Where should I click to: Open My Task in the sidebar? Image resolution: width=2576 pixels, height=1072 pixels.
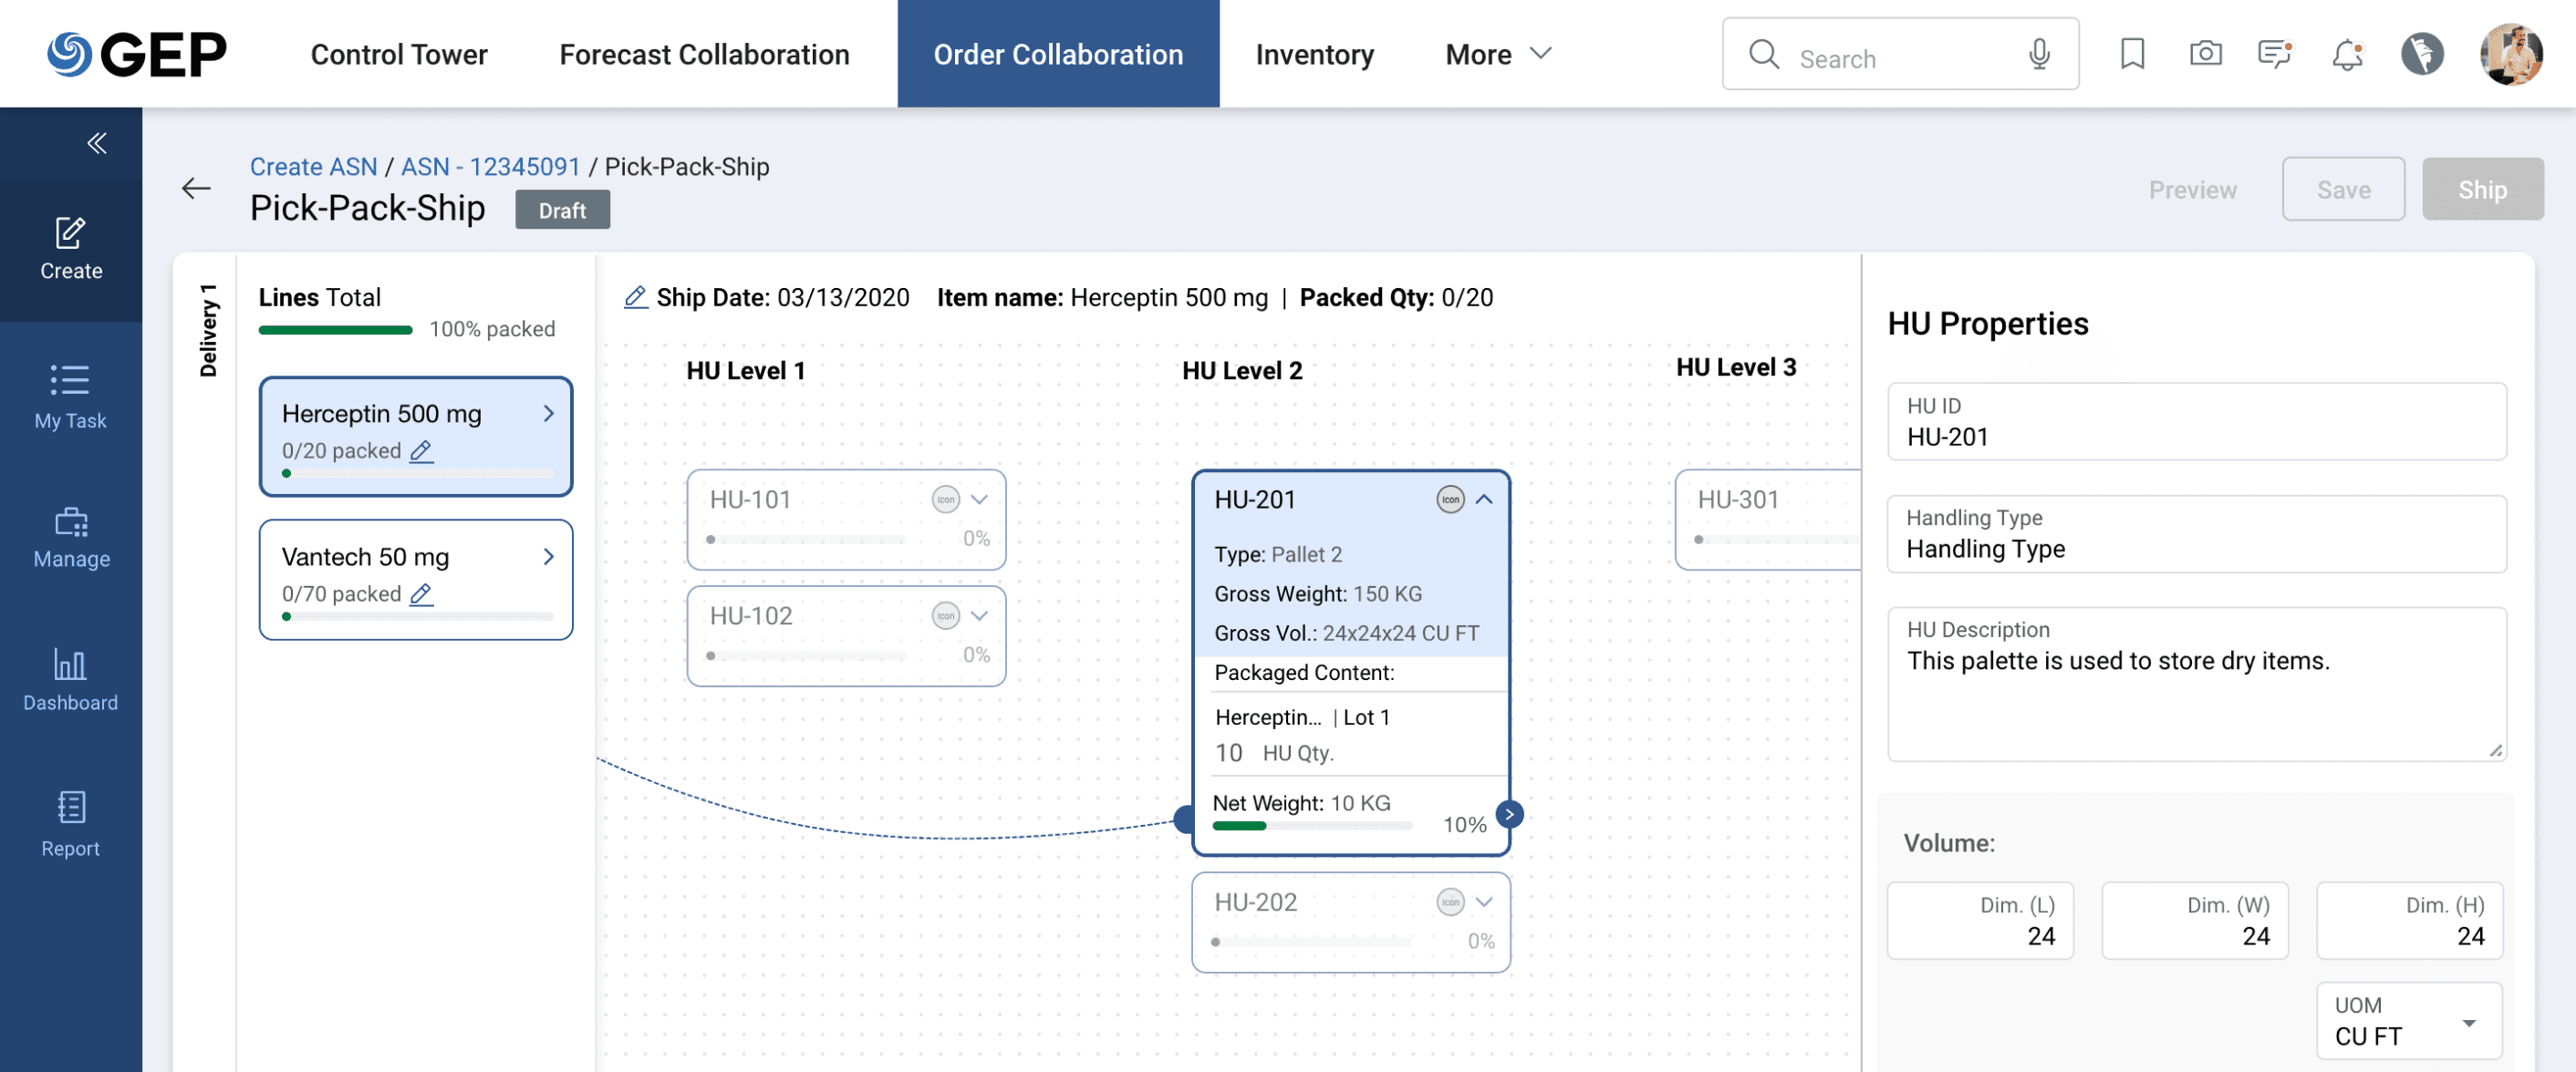coord(71,397)
